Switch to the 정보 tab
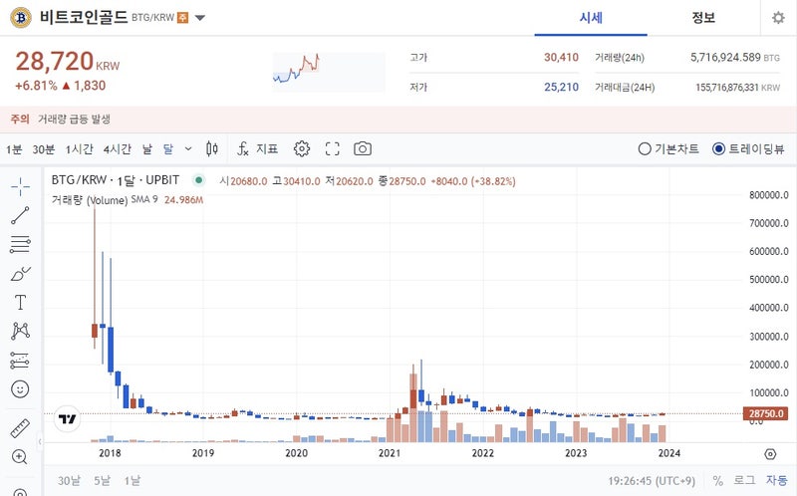This screenshot has width=797, height=496. click(x=703, y=18)
